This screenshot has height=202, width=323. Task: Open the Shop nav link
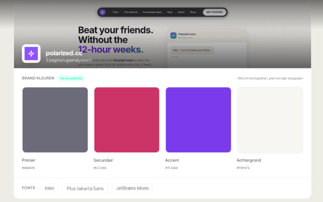(x=193, y=12)
